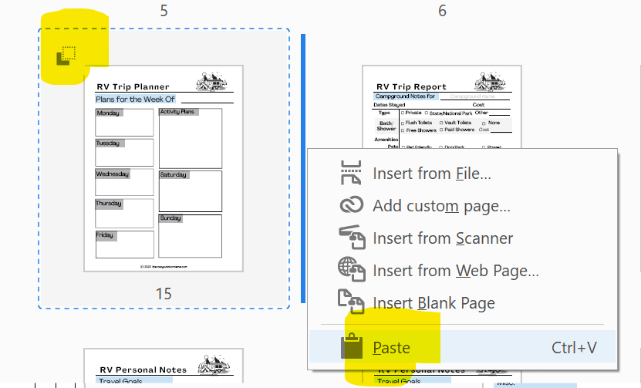Click the selection icon on RV Trip Planner thumbnail

pyautogui.click(x=66, y=56)
